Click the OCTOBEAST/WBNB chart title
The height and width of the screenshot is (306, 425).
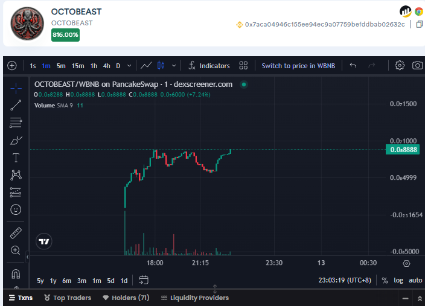tap(133, 84)
